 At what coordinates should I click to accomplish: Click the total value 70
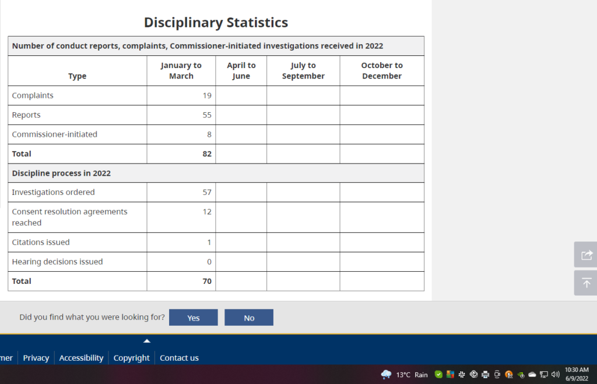coord(207,281)
